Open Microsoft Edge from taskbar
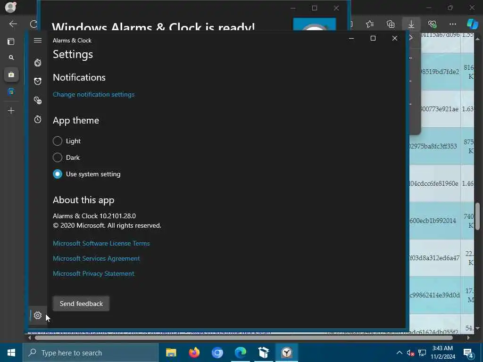The width and height of the screenshot is (483, 362). coord(240,353)
